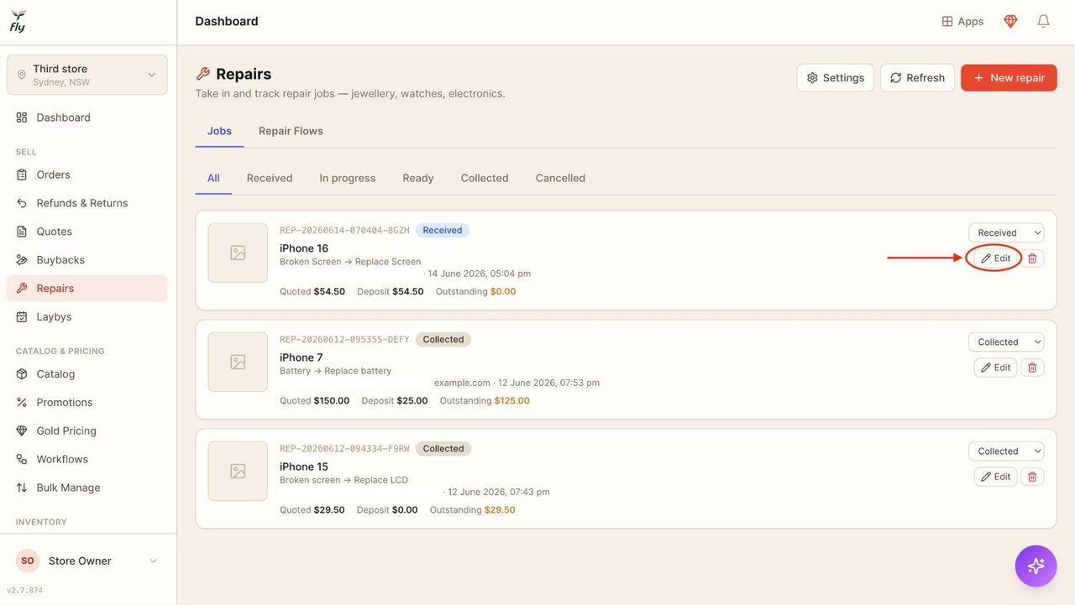
Task: Edit the iPhone 7 repair
Action: tap(995, 368)
